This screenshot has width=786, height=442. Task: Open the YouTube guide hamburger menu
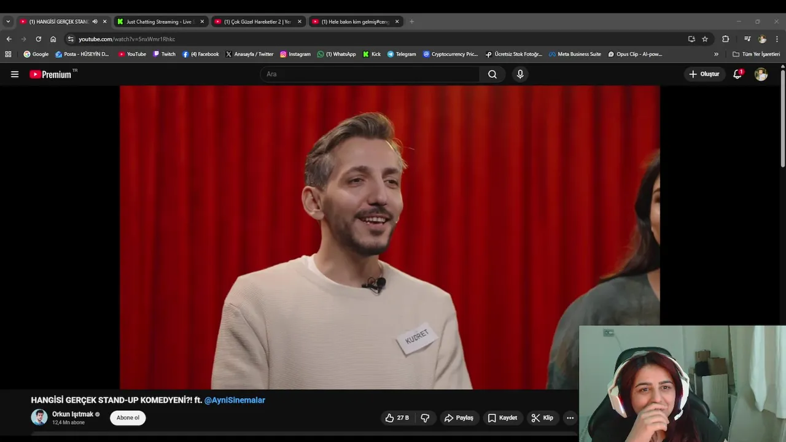click(15, 74)
